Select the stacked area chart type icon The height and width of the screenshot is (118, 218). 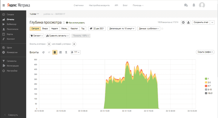(55, 52)
